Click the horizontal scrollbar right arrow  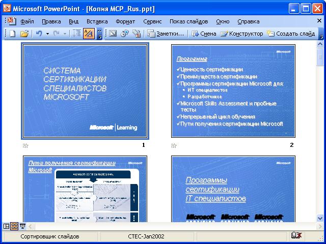(x=320, y=226)
